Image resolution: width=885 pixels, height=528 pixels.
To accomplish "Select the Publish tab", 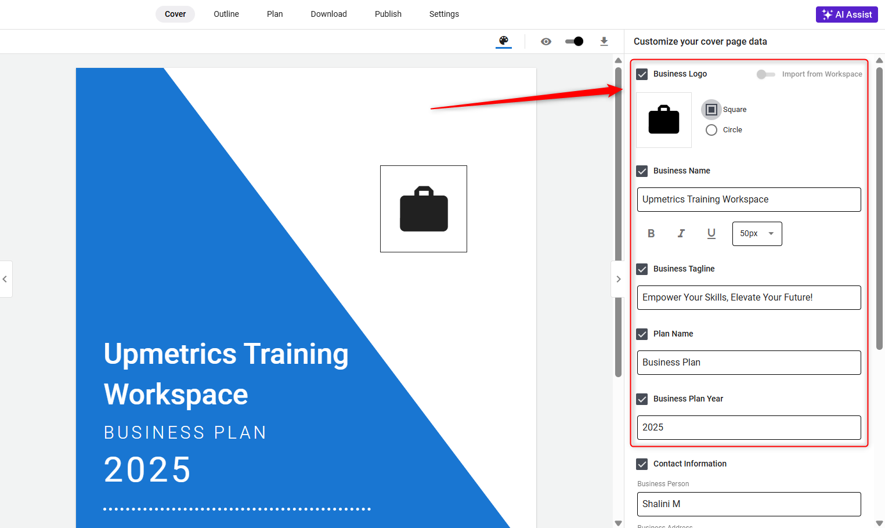I will coord(388,14).
